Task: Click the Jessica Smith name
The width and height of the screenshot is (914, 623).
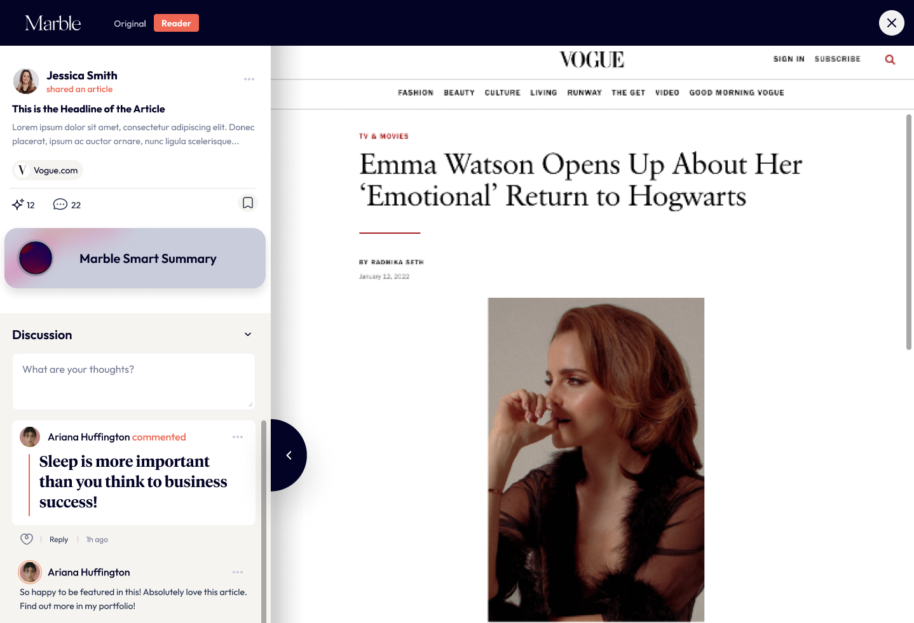Action: coord(82,76)
